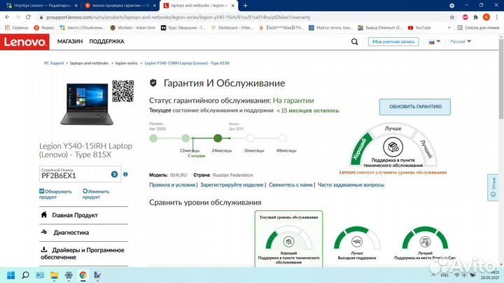Screen dimensions: 504x283
Task: Click Изменить продукт link
Action: tap(96, 194)
